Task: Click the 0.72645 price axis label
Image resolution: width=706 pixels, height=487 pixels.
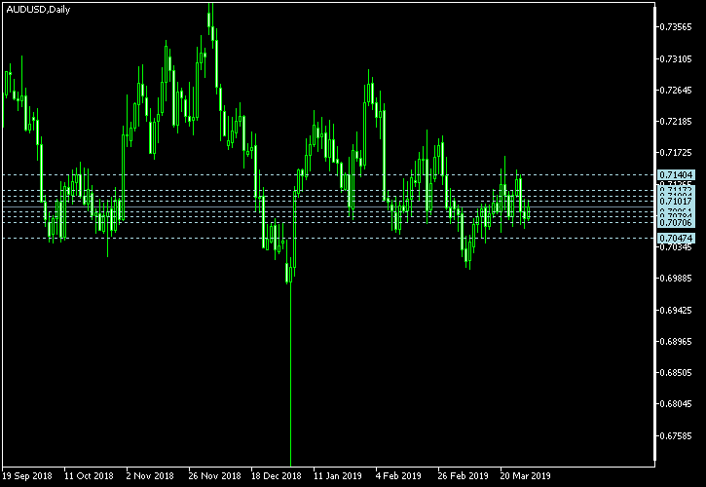Action: [676, 91]
